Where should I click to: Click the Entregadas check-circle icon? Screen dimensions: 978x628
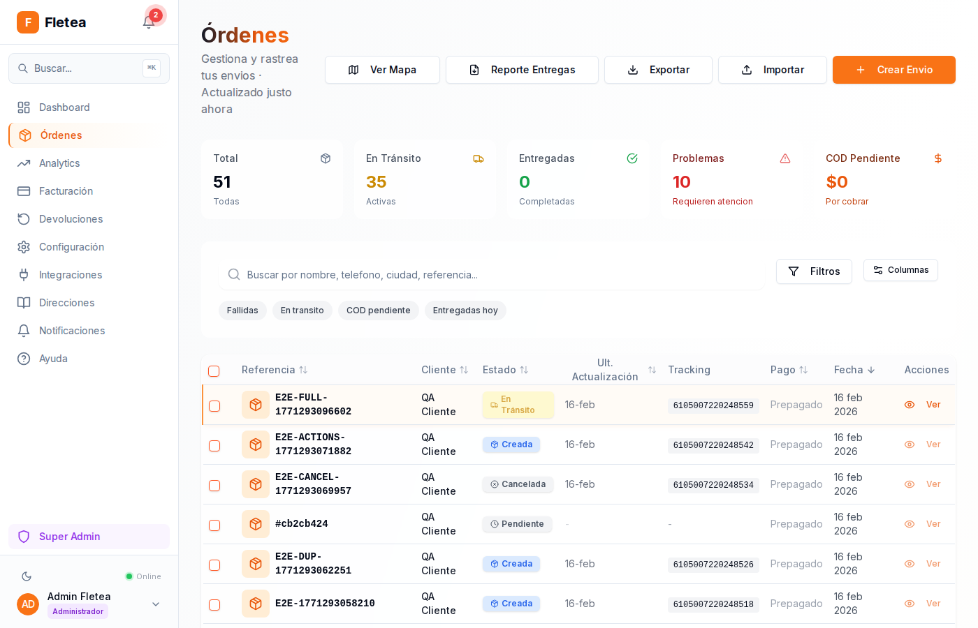(x=632, y=158)
